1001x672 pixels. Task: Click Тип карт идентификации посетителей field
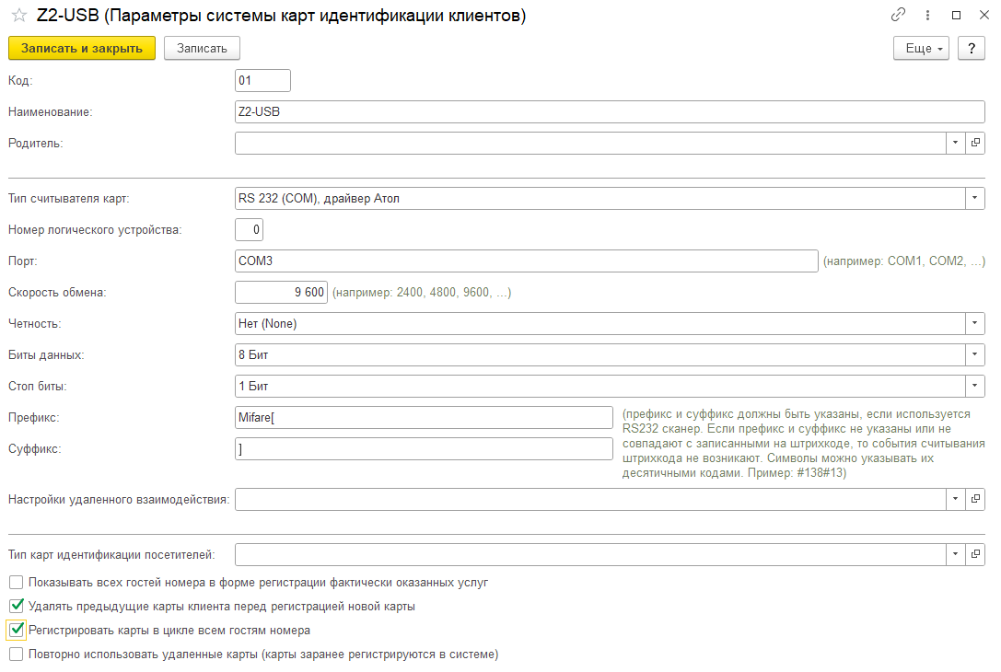[590, 554]
